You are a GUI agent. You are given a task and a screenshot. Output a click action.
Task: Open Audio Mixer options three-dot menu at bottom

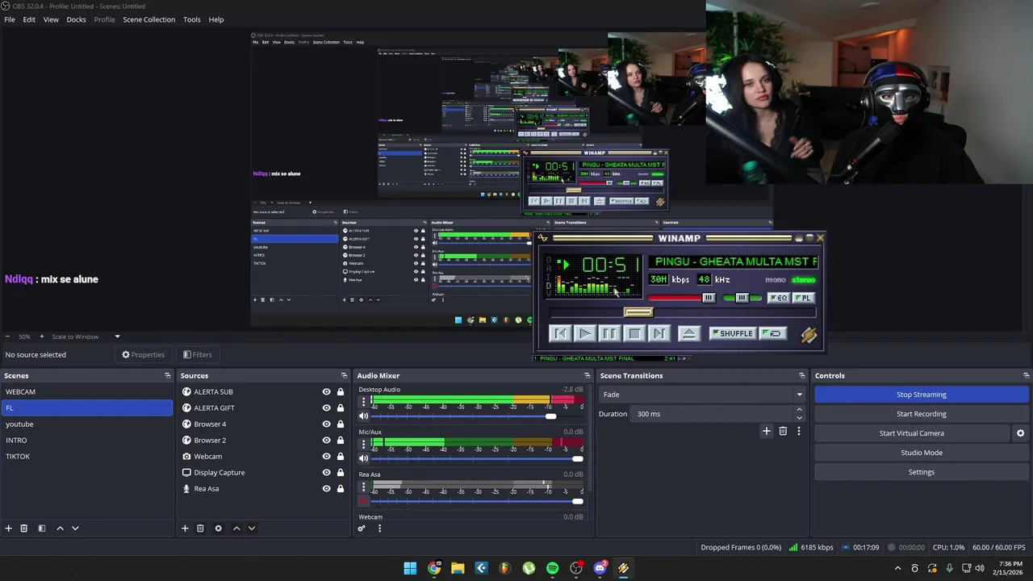379,529
